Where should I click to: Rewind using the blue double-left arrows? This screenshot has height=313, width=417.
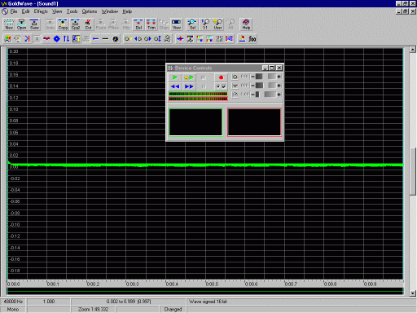click(x=175, y=86)
